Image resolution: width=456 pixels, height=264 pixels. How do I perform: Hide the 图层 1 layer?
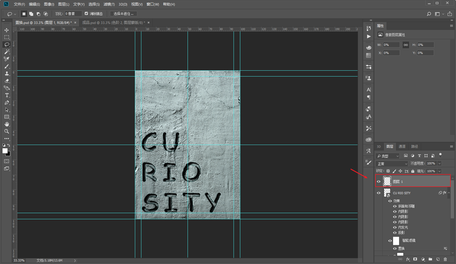tap(378, 181)
